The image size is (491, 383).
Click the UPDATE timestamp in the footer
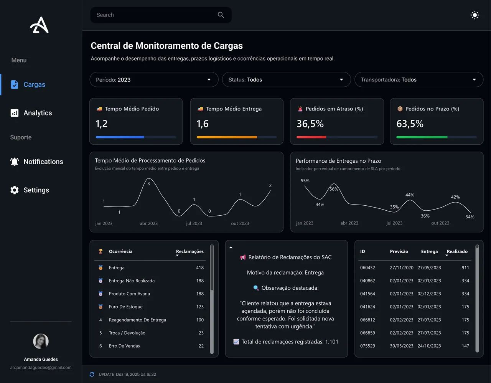tap(127, 374)
